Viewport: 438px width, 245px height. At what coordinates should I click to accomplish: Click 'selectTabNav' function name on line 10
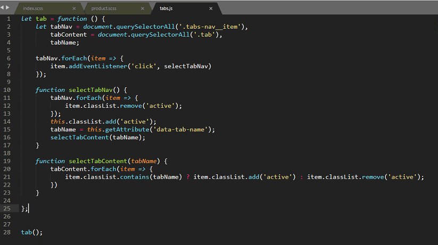tap(90, 90)
